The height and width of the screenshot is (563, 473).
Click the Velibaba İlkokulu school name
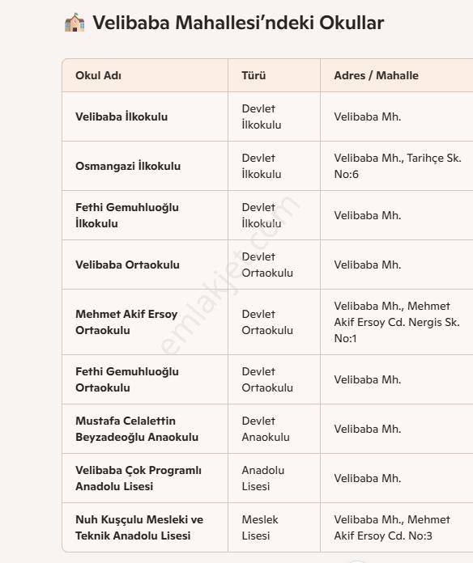(x=121, y=116)
